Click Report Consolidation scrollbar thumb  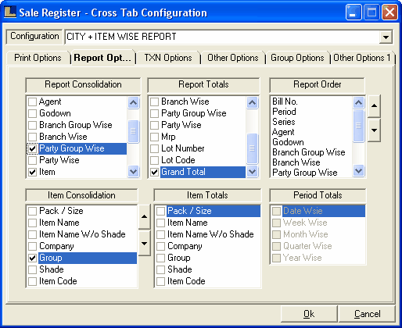pos(133,131)
